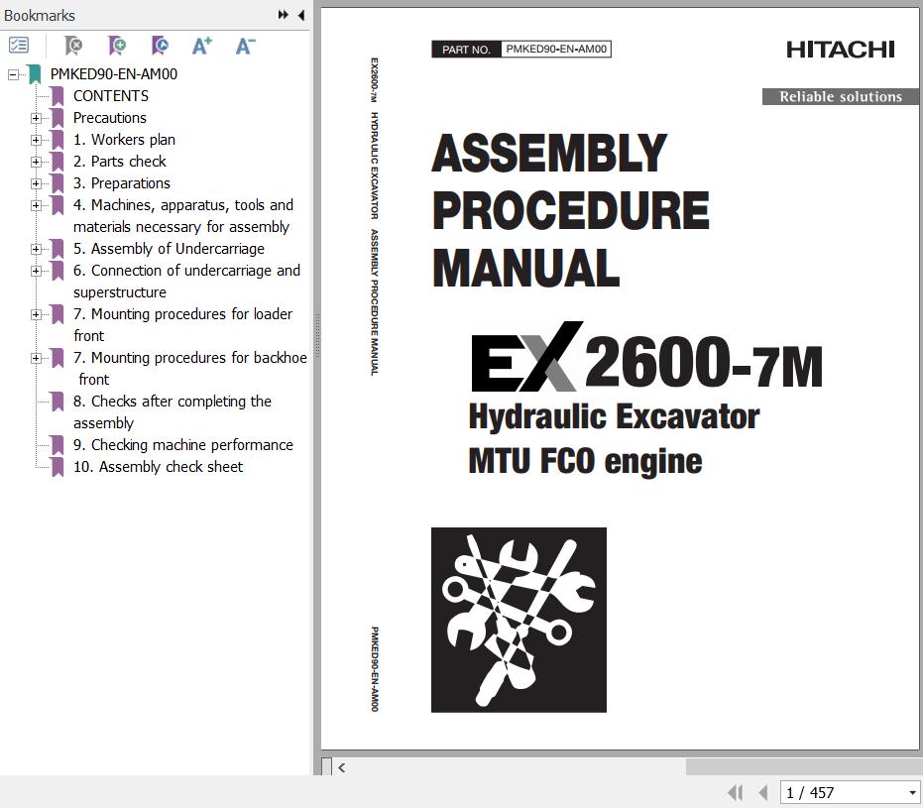Open 10. Assembly check sheet
Viewport: 923px width, 808px height.
158,467
